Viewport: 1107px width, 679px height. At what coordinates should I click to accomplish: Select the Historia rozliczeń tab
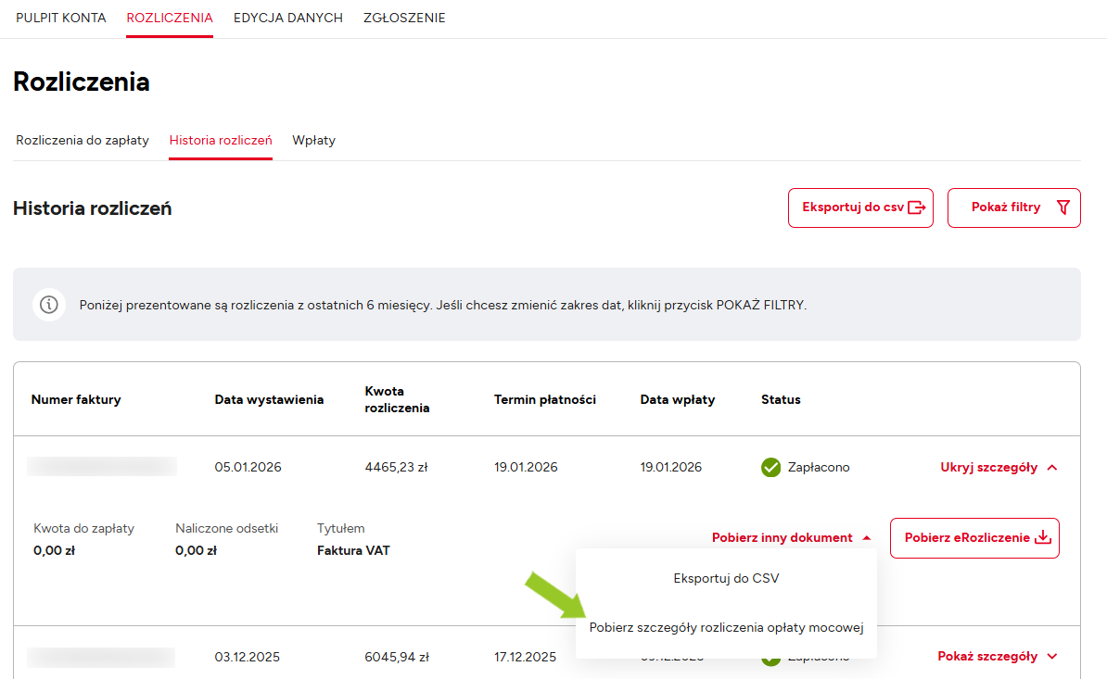click(221, 141)
